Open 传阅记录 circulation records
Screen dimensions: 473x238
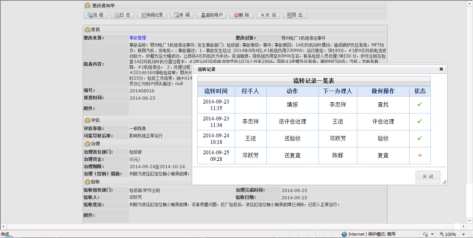click(x=152, y=15)
